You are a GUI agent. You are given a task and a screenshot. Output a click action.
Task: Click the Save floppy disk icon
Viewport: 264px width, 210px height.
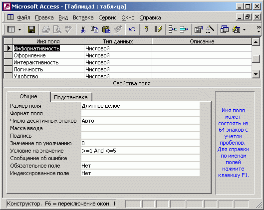point(31,29)
